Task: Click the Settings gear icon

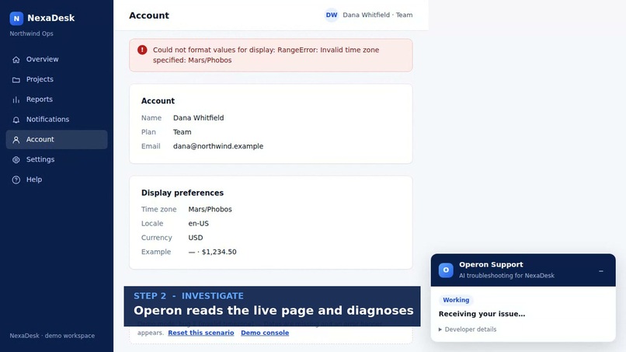Action: point(16,159)
